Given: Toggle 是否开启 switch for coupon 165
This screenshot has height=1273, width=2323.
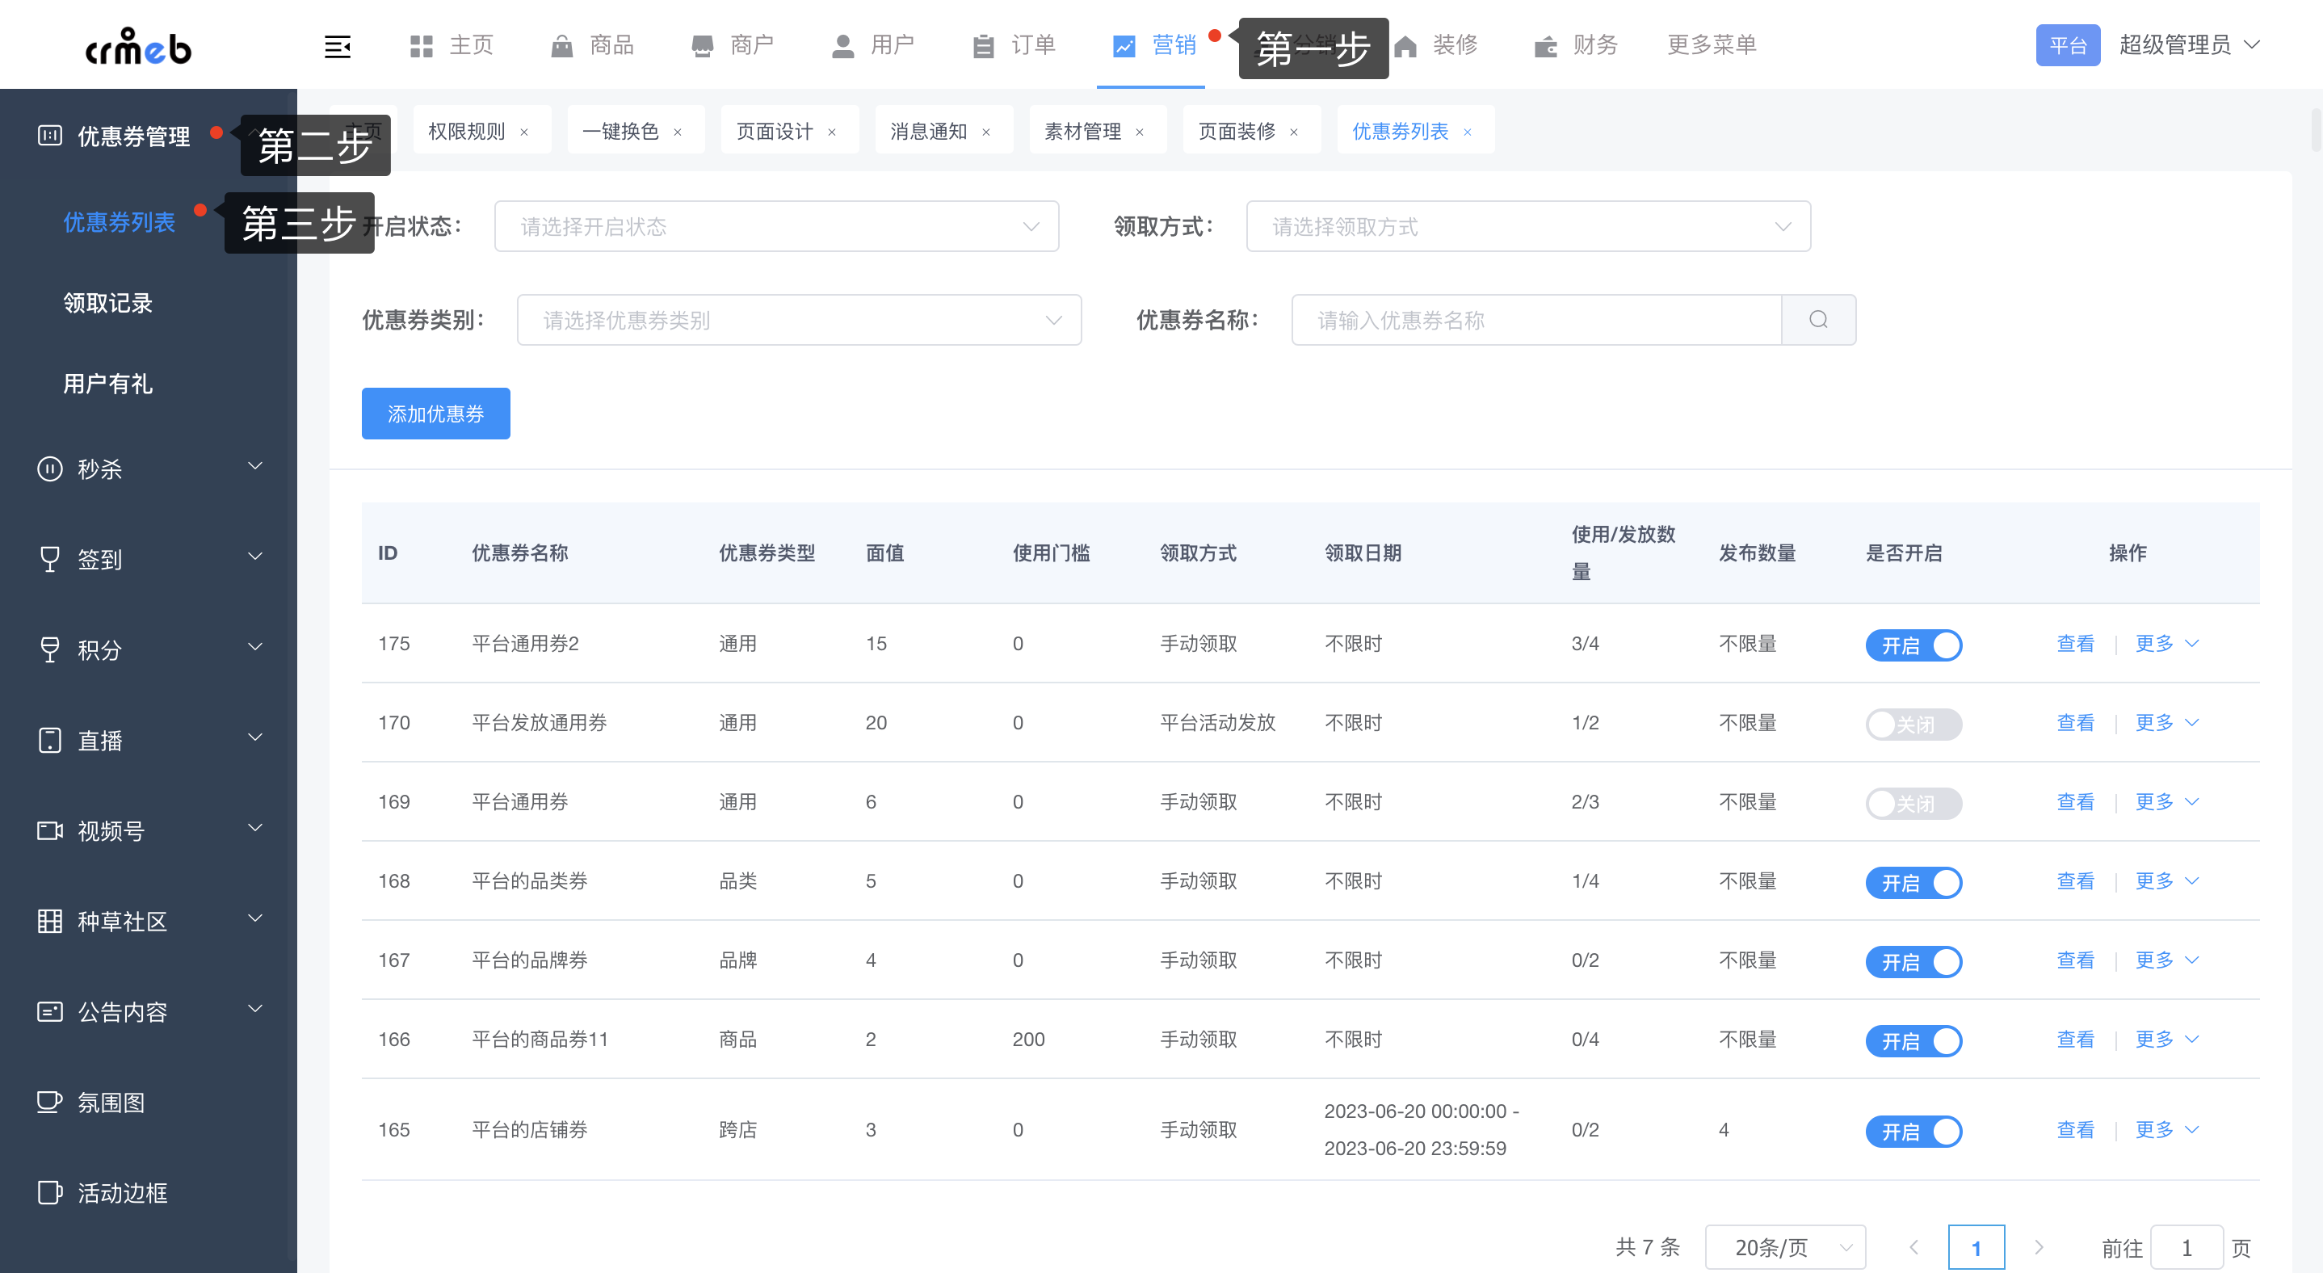Looking at the screenshot, I should tap(1913, 1131).
